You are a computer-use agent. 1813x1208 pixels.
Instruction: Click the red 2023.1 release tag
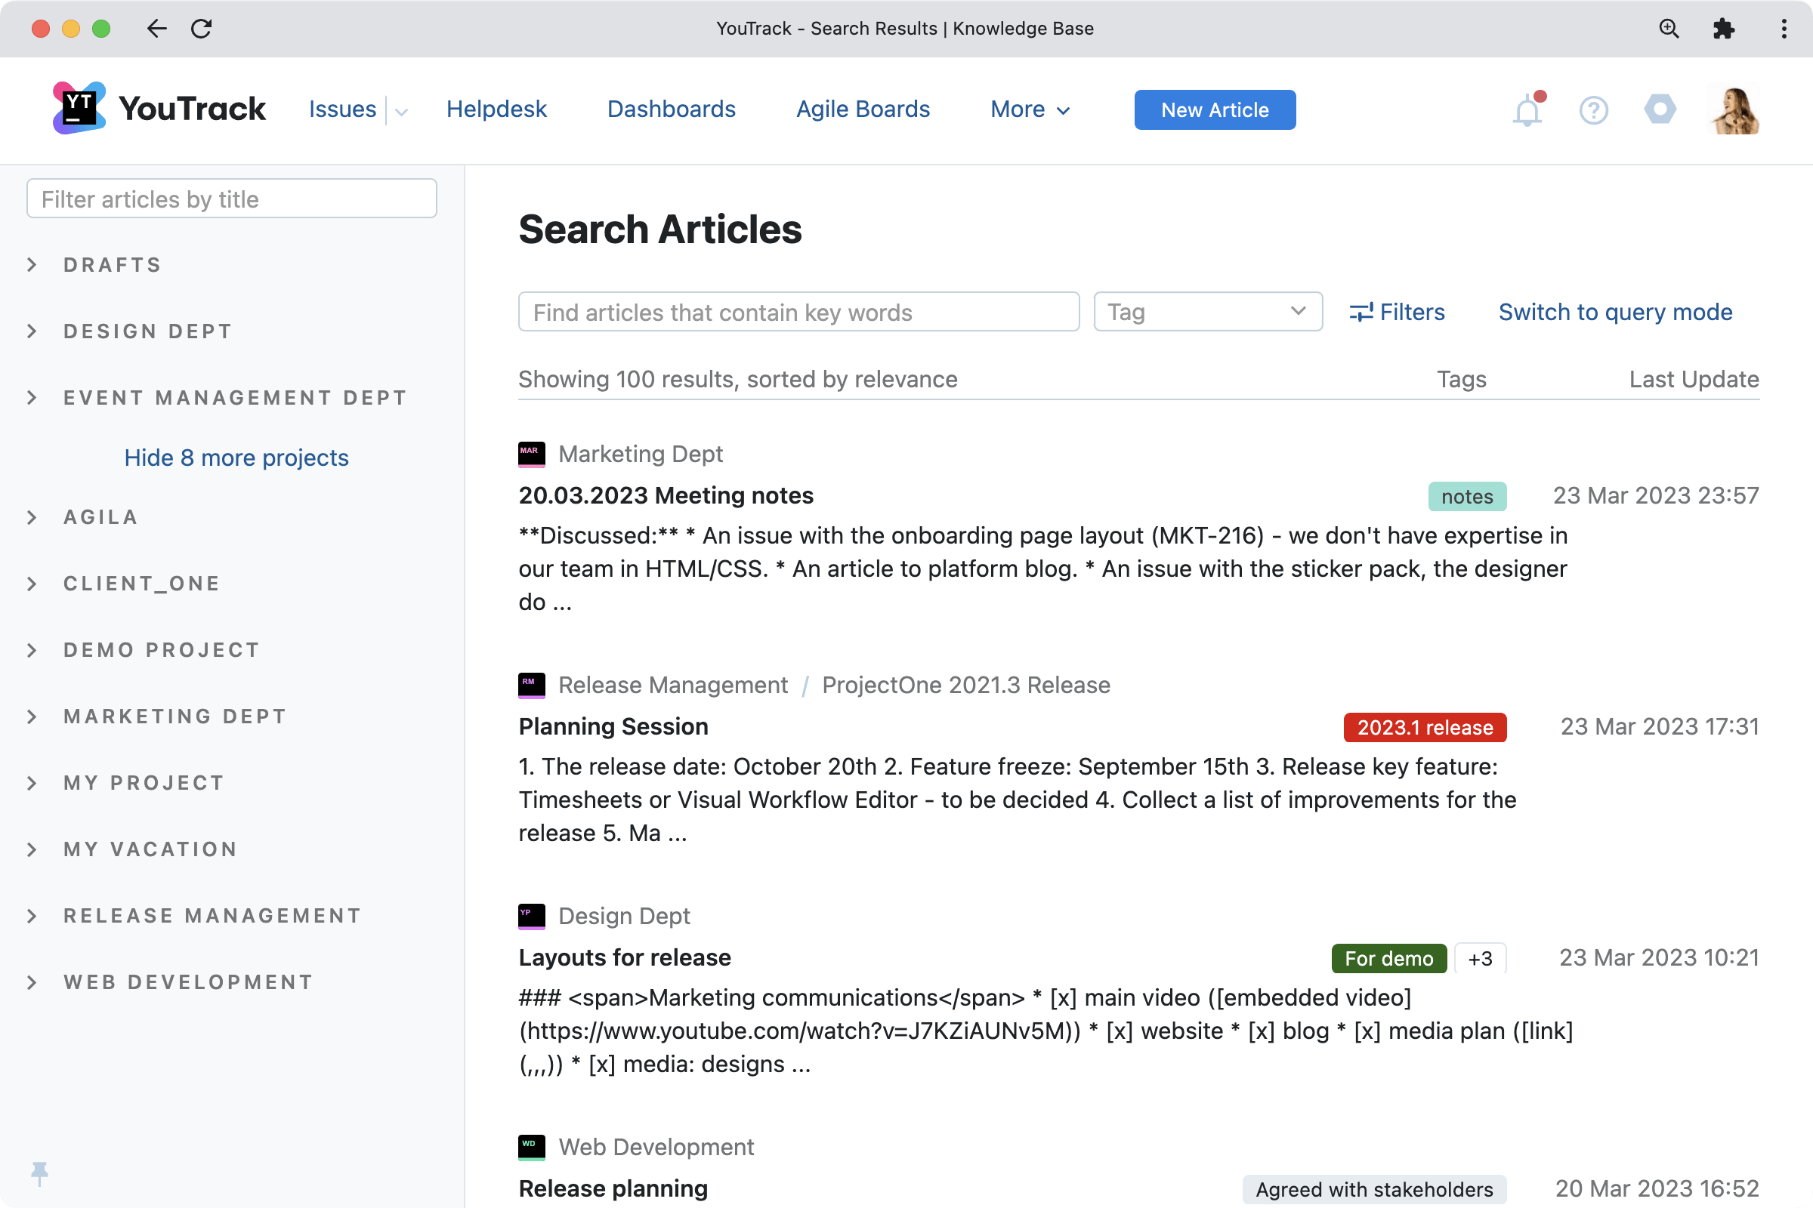[1425, 727]
